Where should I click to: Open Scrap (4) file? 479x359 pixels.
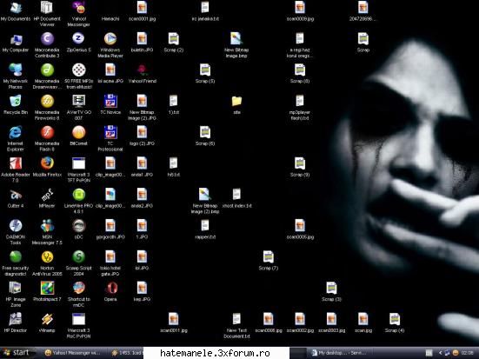point(395,322)
